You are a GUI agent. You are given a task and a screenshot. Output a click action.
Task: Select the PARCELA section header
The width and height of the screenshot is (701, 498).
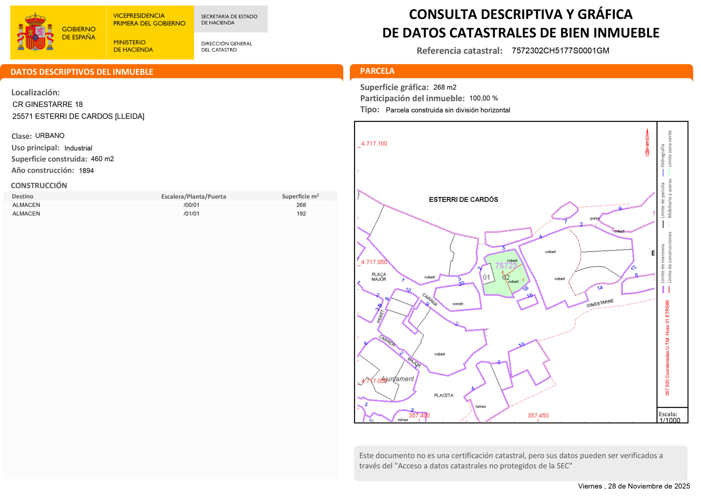click(x=377, y=71)
